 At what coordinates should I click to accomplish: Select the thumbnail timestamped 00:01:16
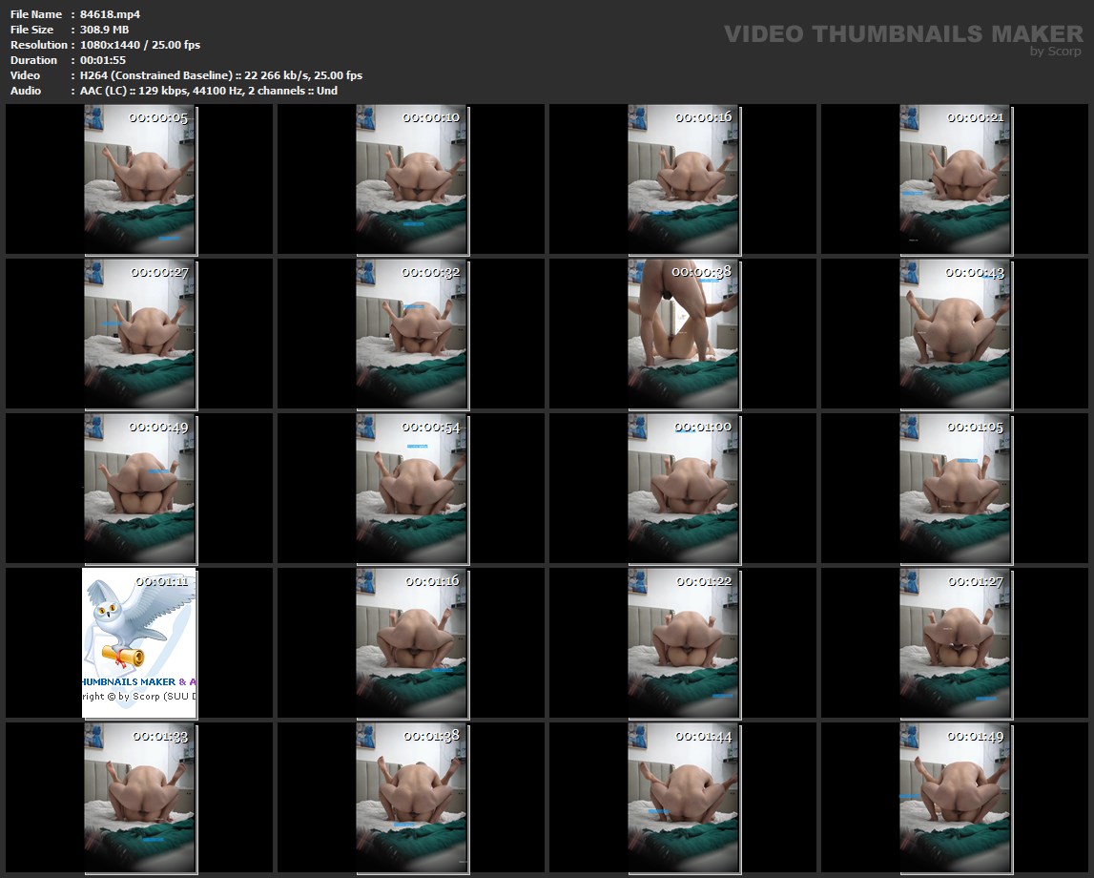point(412,642)
